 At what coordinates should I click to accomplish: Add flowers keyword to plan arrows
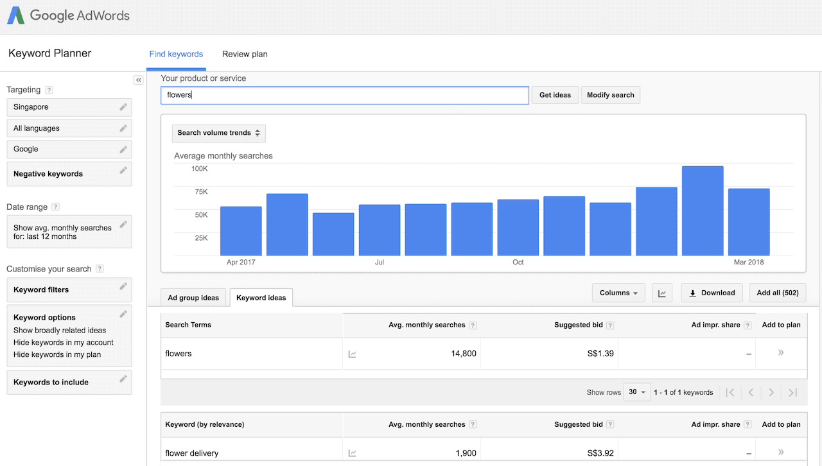(x=781, y=352)
